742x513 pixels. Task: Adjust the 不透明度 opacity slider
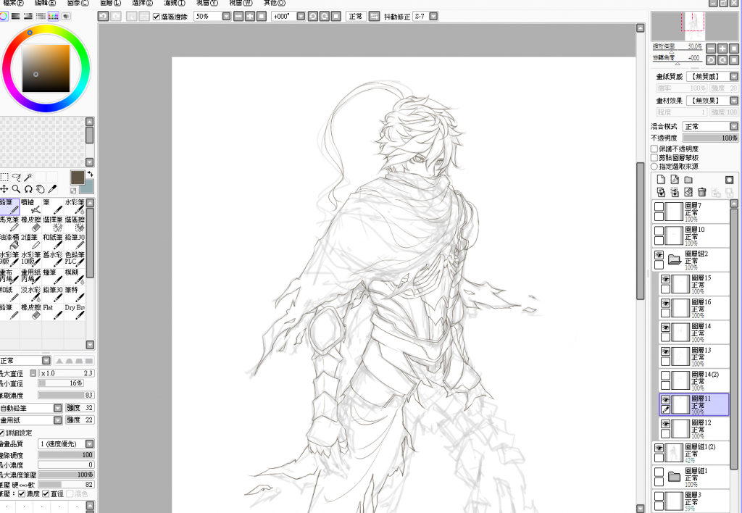(x=710, y=138)
